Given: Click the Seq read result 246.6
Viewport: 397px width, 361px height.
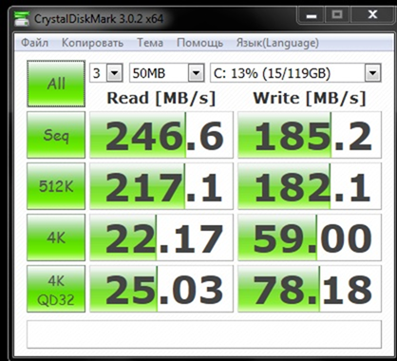Looking at the screenshot, I should (x=161, y=135).
